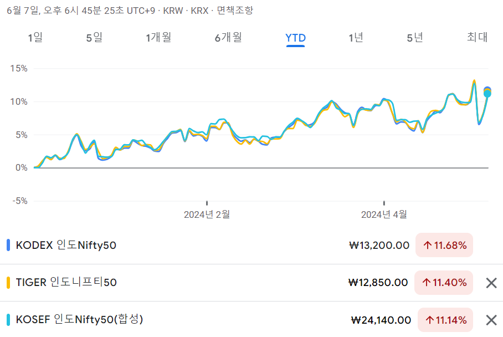Click the ₩13,200.00 price value

[379, 246]
